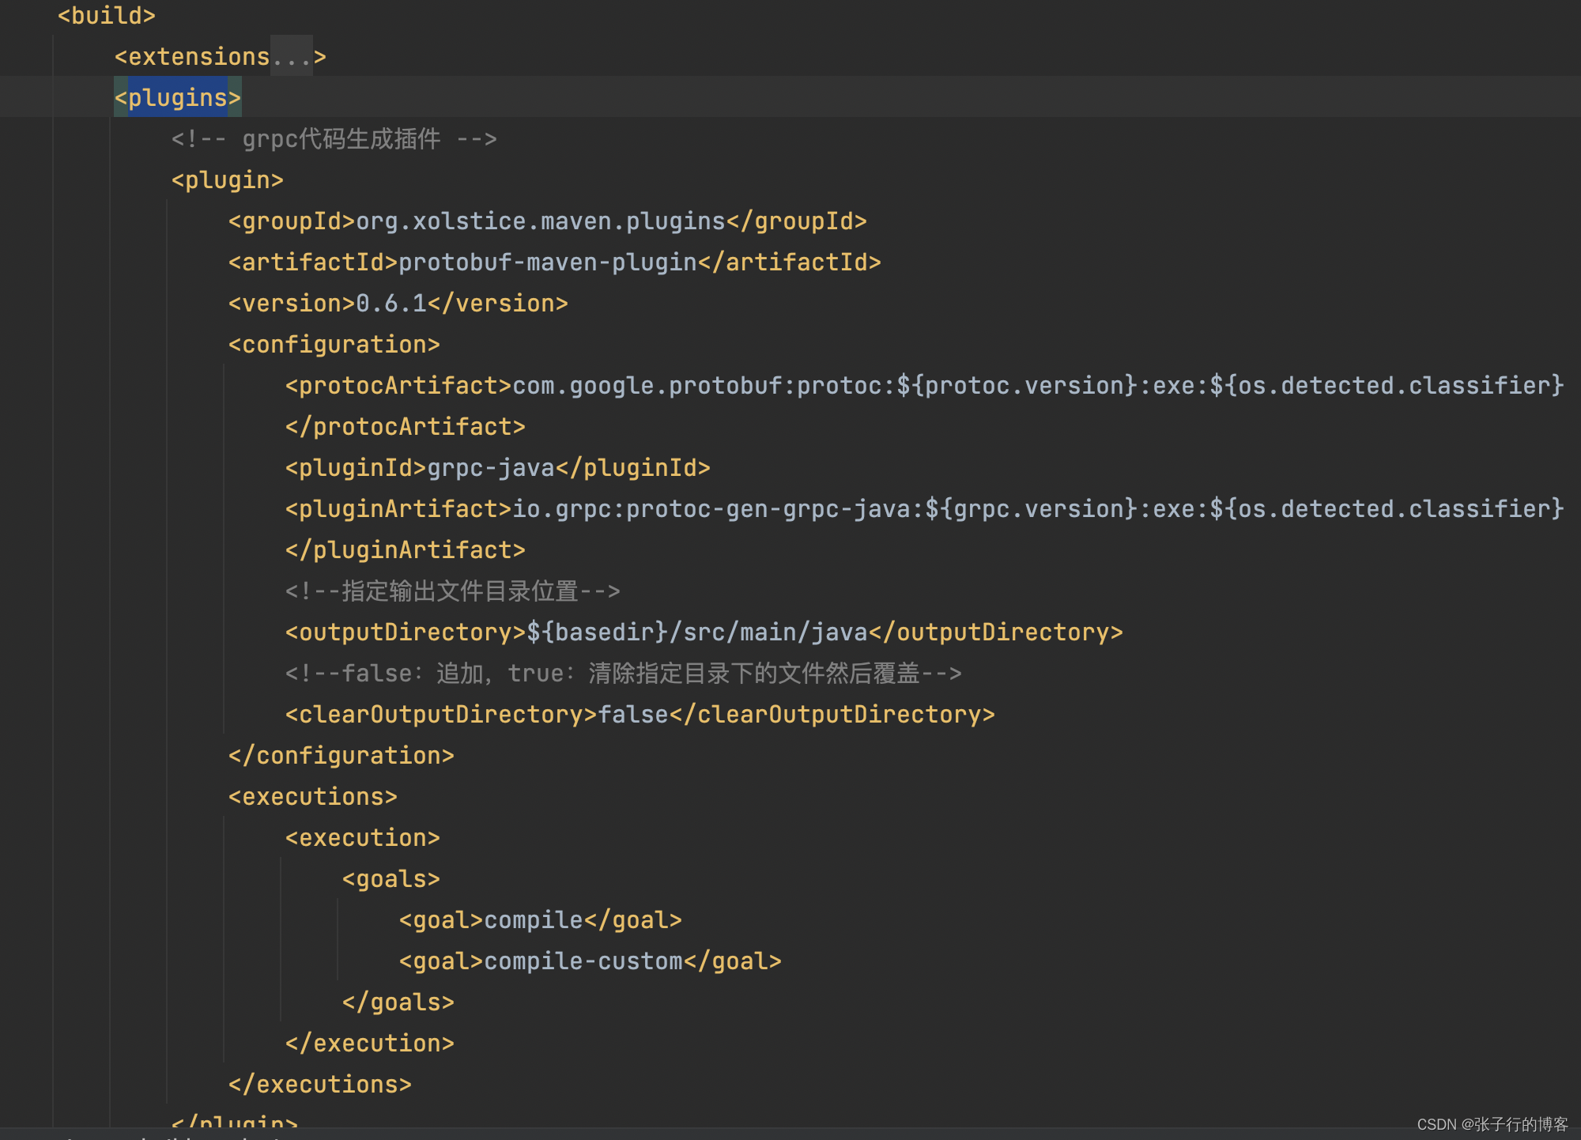Click the protocArtifact com.google.protobuf line
This screenshot has height=1140, width=1581.
925,386
